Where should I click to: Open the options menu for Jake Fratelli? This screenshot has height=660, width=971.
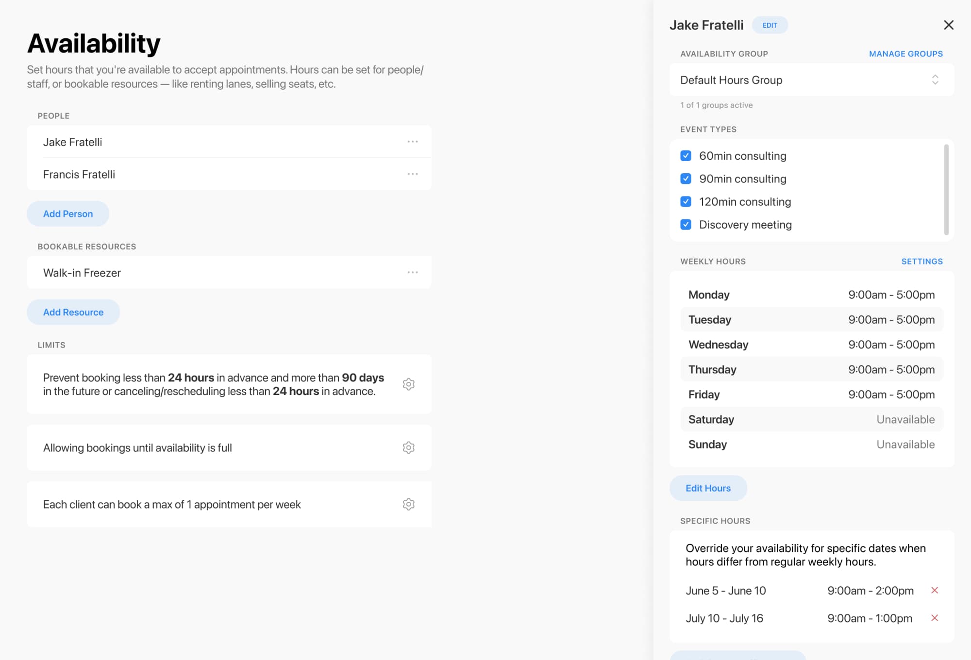click(412, 141)
